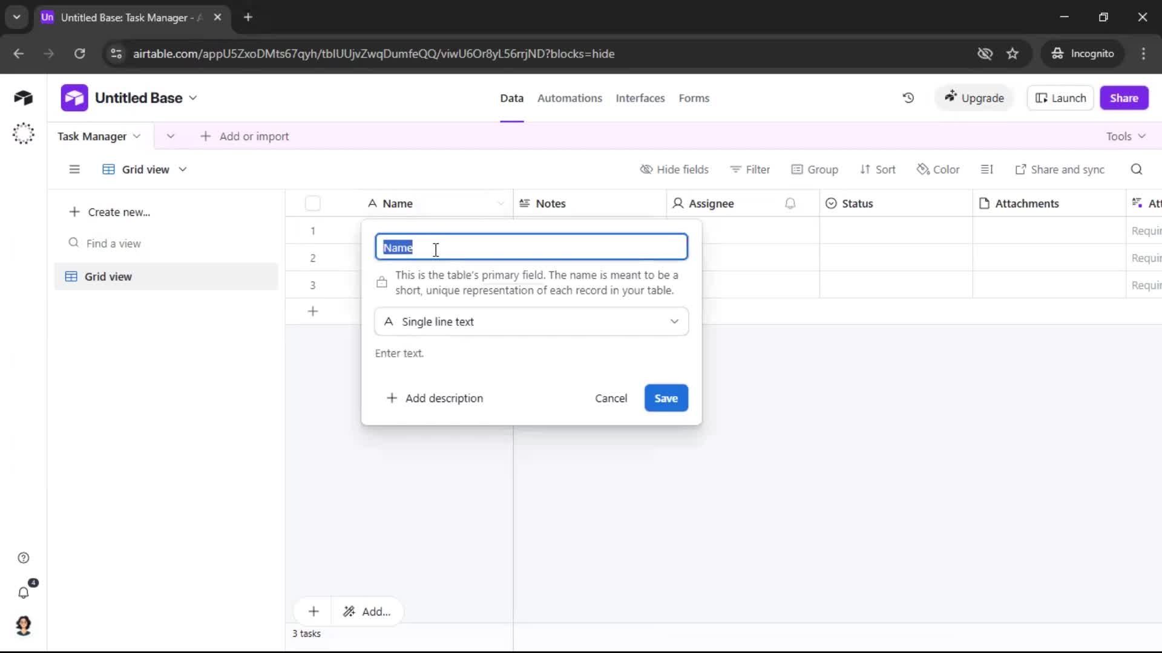
Task: Open the help question mark icon
Action: [x=23, y=557]
